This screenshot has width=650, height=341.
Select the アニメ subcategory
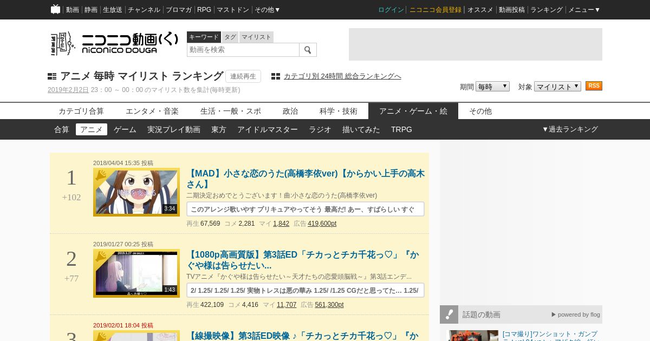pyautogui.click(x=92, y=129)
